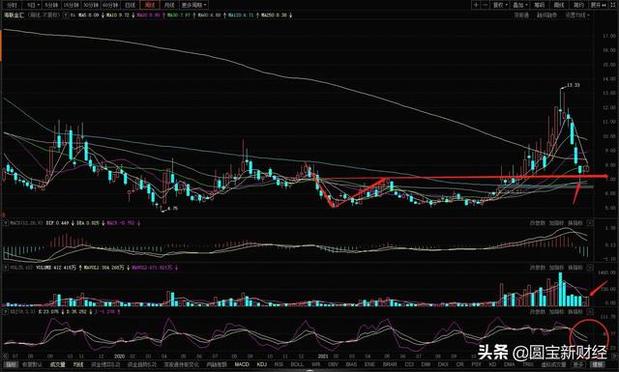Open the 筹码 chip distribution
The image size is (619, 372).
[x=540, y=5]
